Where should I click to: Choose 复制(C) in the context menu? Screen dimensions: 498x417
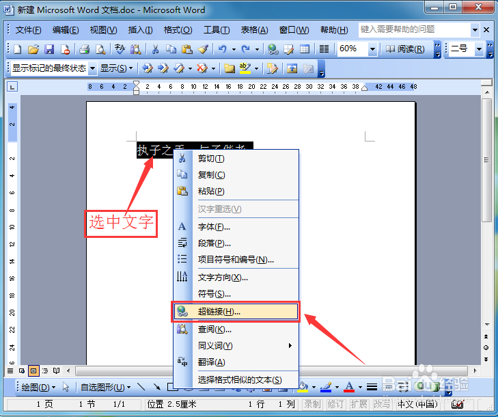pos(236,175)
